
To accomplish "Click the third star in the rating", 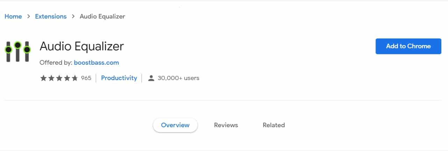I will coord(59,78).
